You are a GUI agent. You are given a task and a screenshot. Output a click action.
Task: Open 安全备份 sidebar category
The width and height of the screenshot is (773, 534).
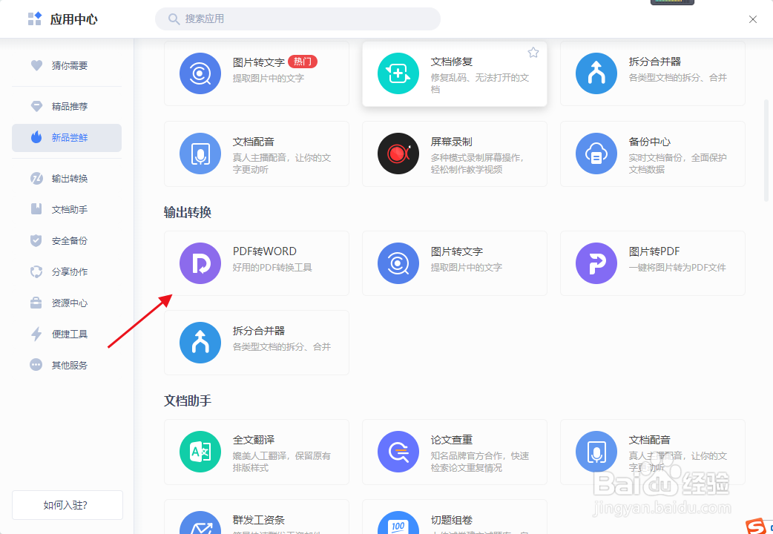click(67, 240)
